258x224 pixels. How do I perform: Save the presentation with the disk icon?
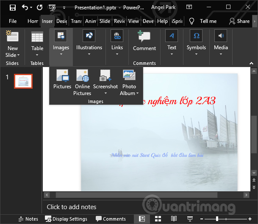(x=13, y=7)
